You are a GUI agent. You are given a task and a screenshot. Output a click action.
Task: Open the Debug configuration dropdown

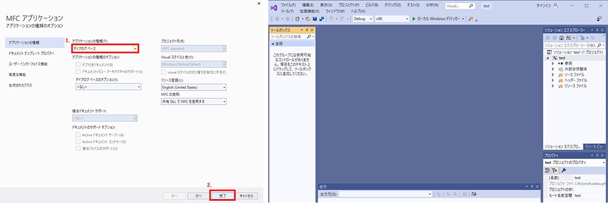coord(363,19)
